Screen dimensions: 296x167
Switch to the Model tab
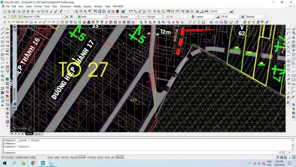[x=29, y=134]
